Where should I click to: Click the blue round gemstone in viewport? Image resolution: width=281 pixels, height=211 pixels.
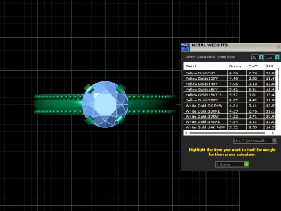105,104
